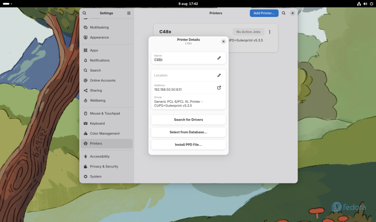The width and height of the screenshot is (376, 222).
Task: Select Multitasking in the sidebar
Action: 106,28
